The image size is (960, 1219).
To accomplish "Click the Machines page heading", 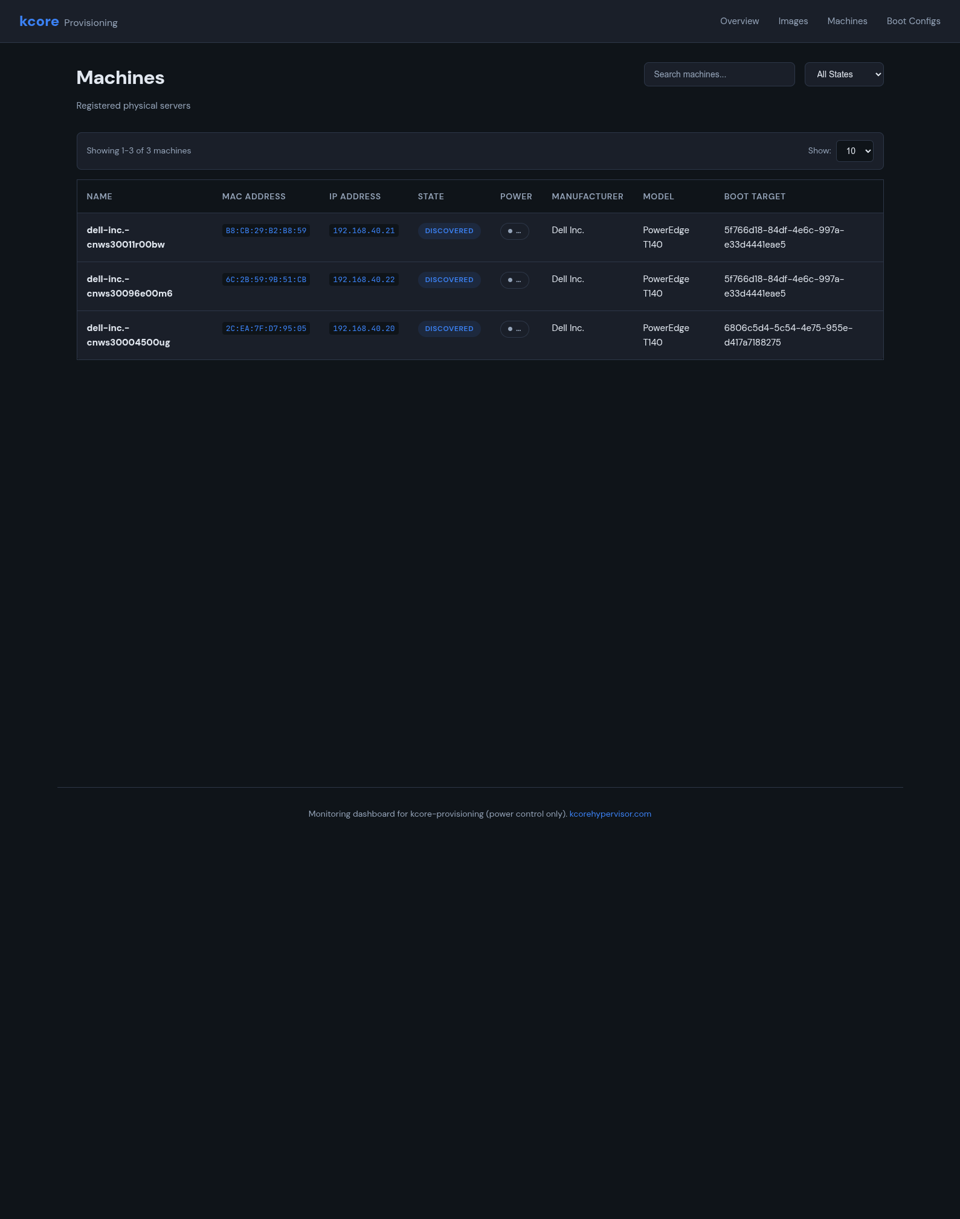I will point(120,78).
